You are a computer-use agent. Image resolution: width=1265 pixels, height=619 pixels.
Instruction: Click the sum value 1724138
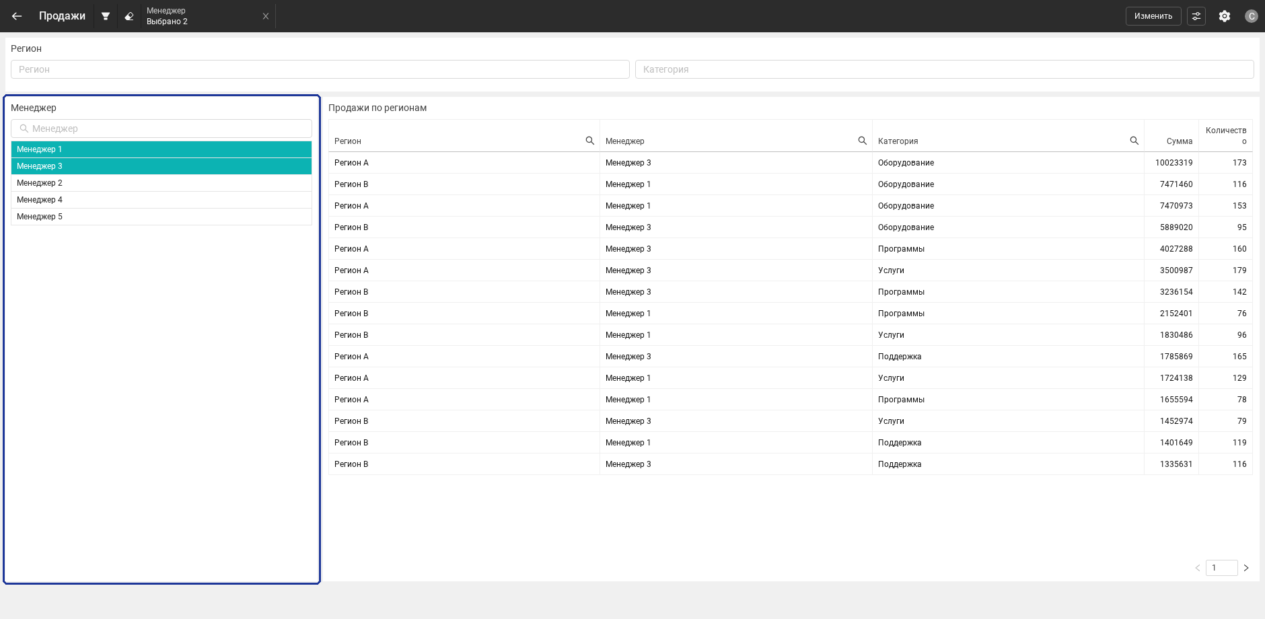point(1176,378)
